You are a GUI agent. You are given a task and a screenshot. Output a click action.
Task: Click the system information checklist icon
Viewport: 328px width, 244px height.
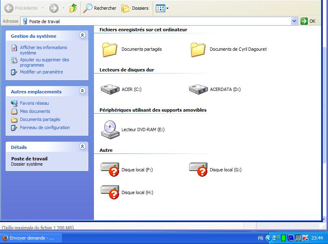(14, 48)
